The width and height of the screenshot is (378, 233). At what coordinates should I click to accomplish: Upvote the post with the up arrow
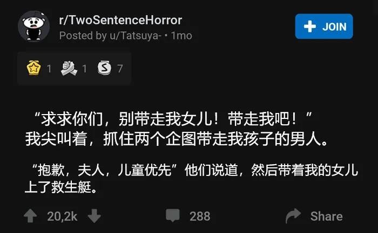click(x=30, y=216)
